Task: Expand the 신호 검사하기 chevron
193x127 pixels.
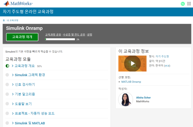Action: point(13,85)
